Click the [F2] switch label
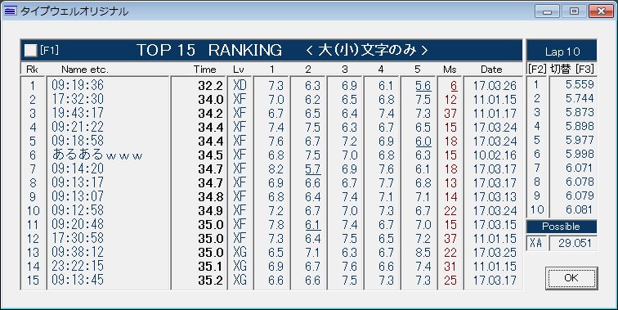The image size is (618, 310). point(537,69)
